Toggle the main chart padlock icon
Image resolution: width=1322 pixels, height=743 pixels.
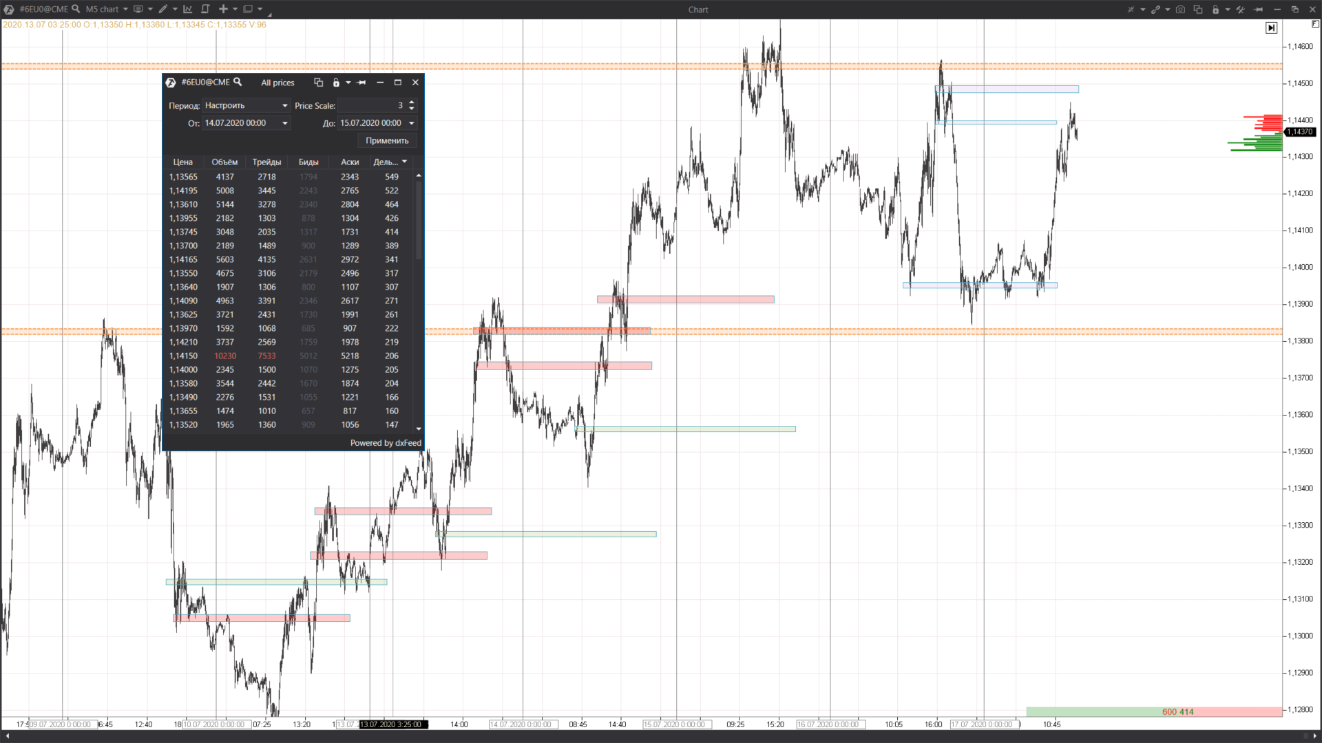tap(1215, 9)
